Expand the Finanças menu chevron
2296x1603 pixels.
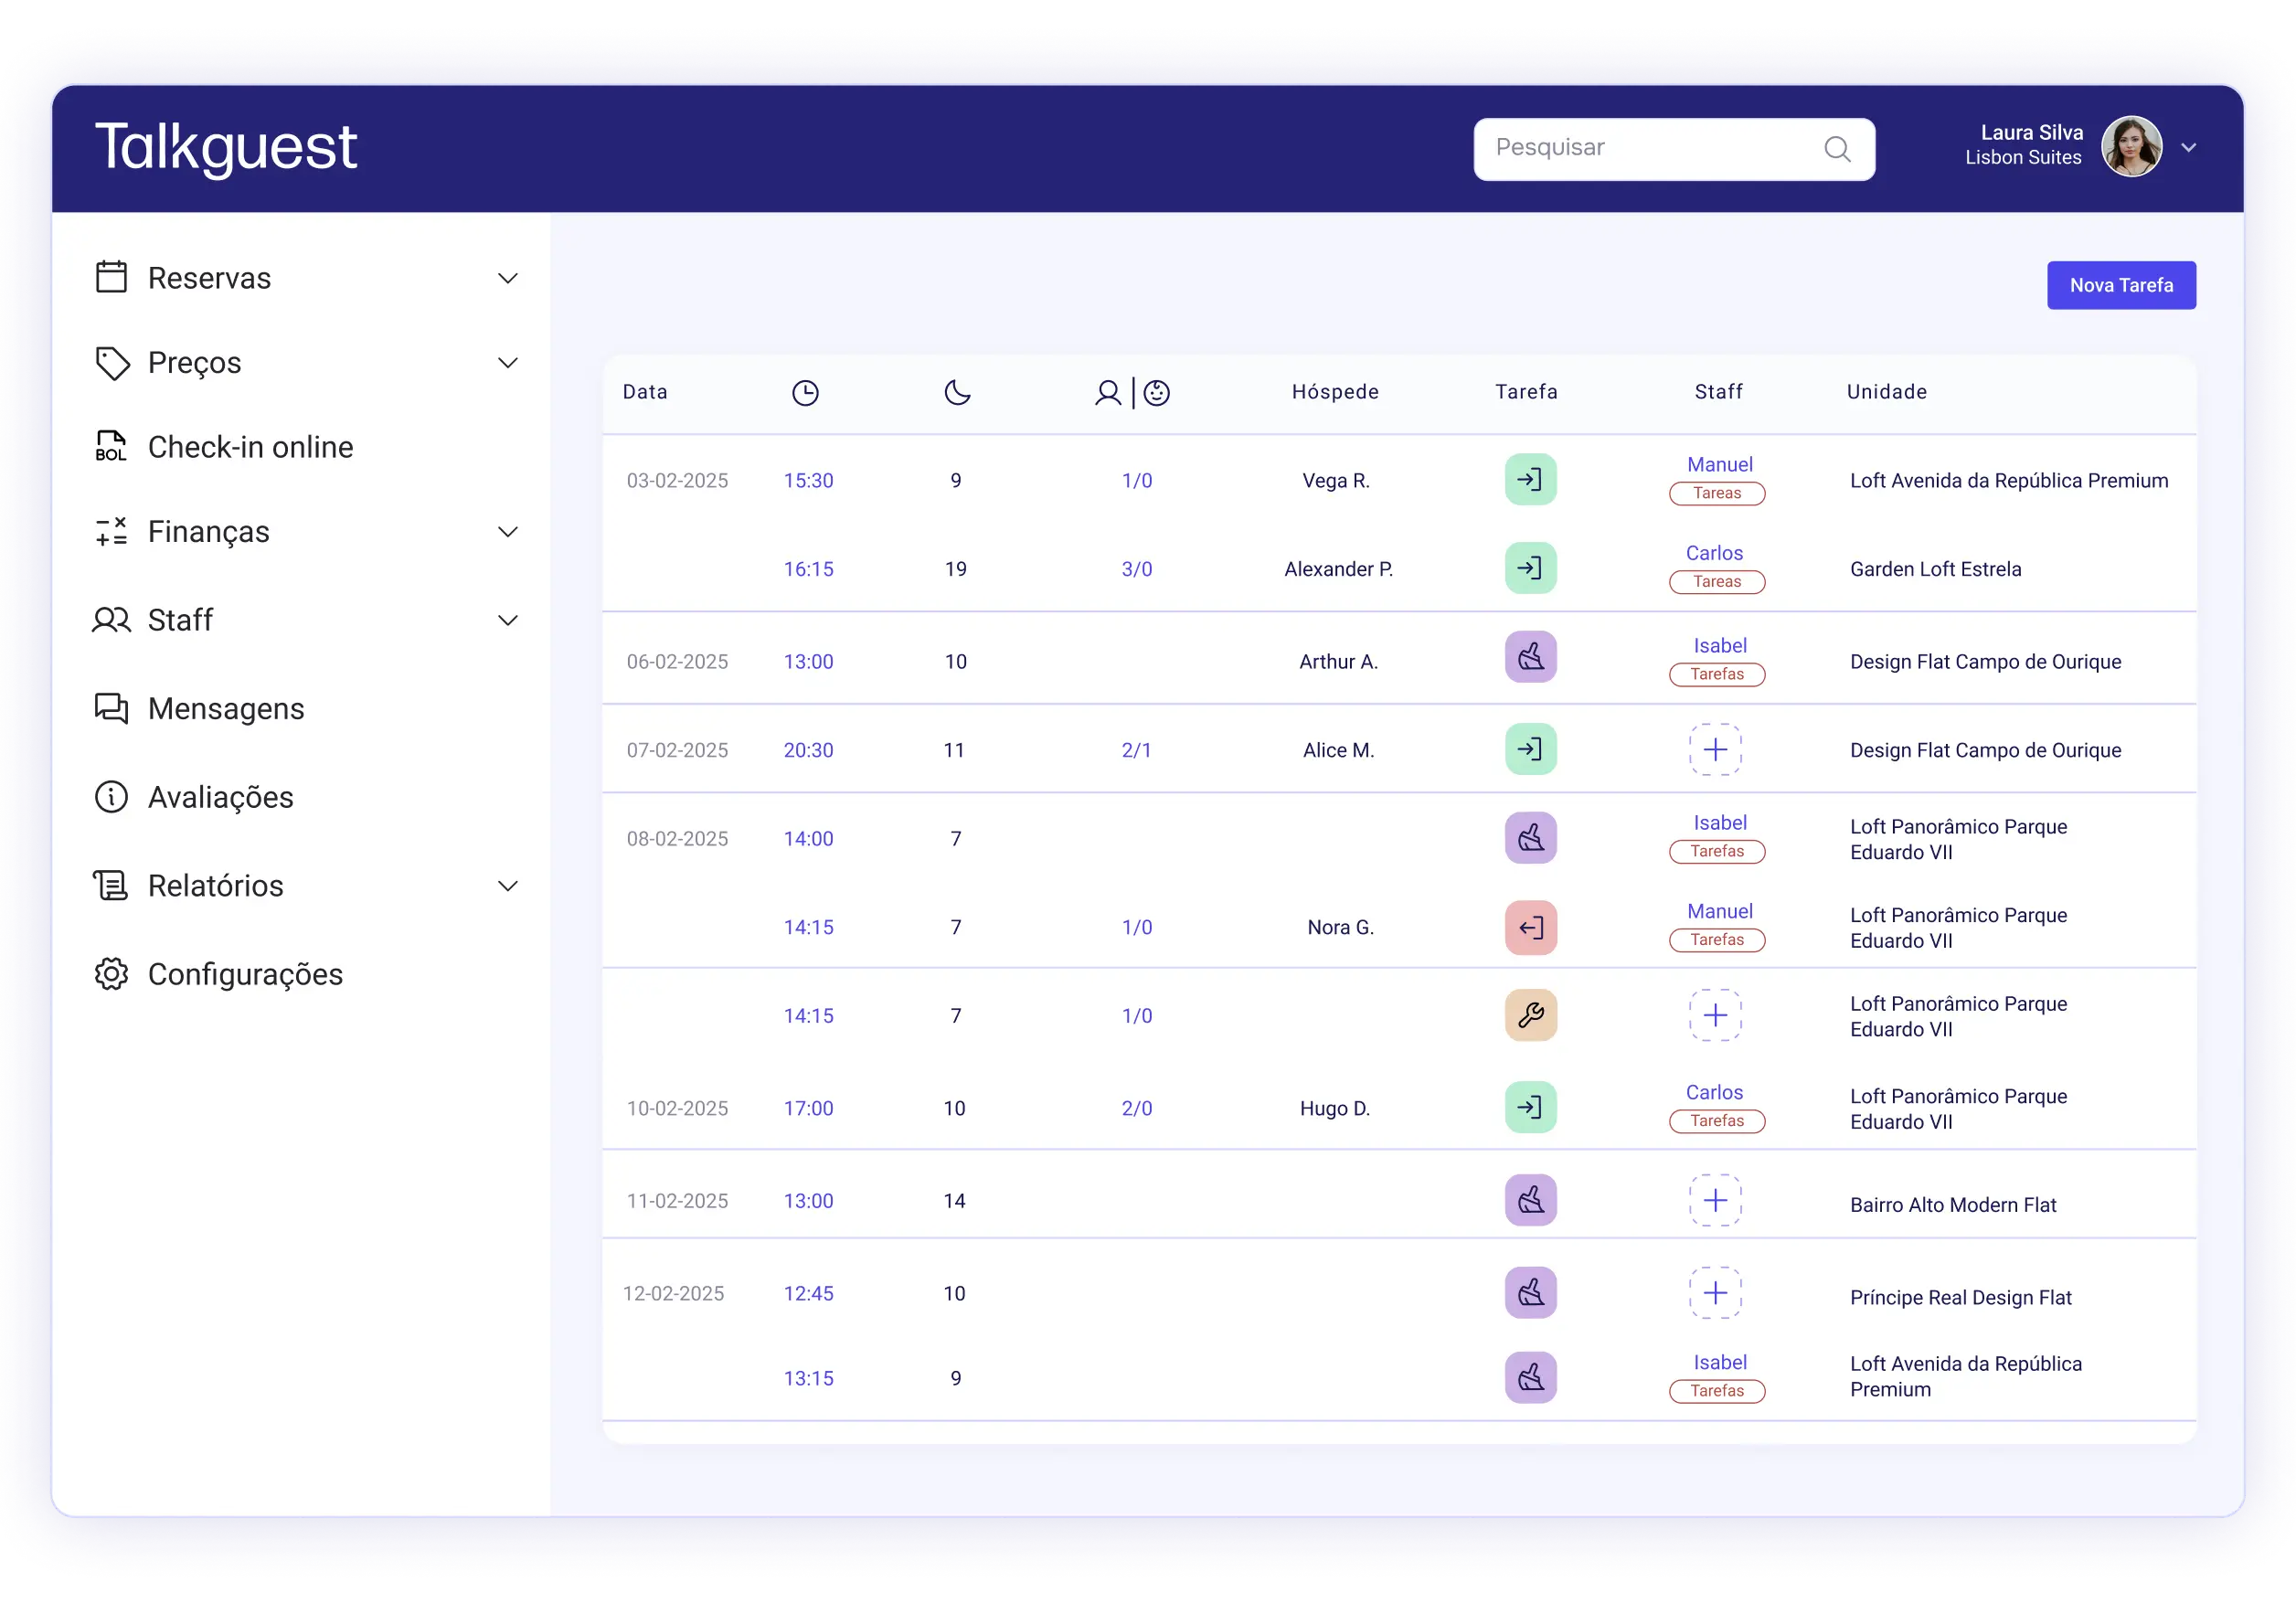tap(508, 532)
